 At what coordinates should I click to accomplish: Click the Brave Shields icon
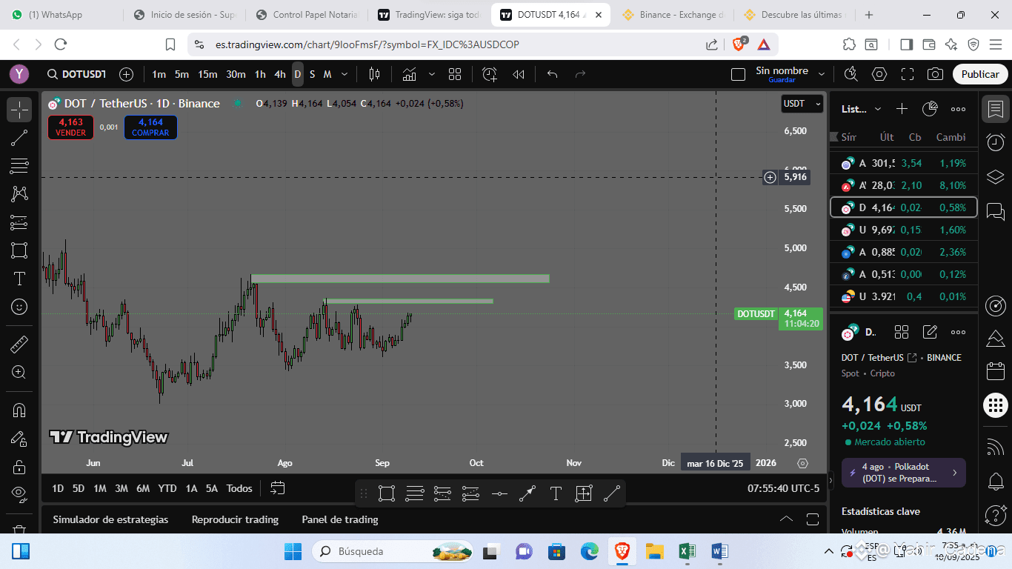(x=739, y=44)
